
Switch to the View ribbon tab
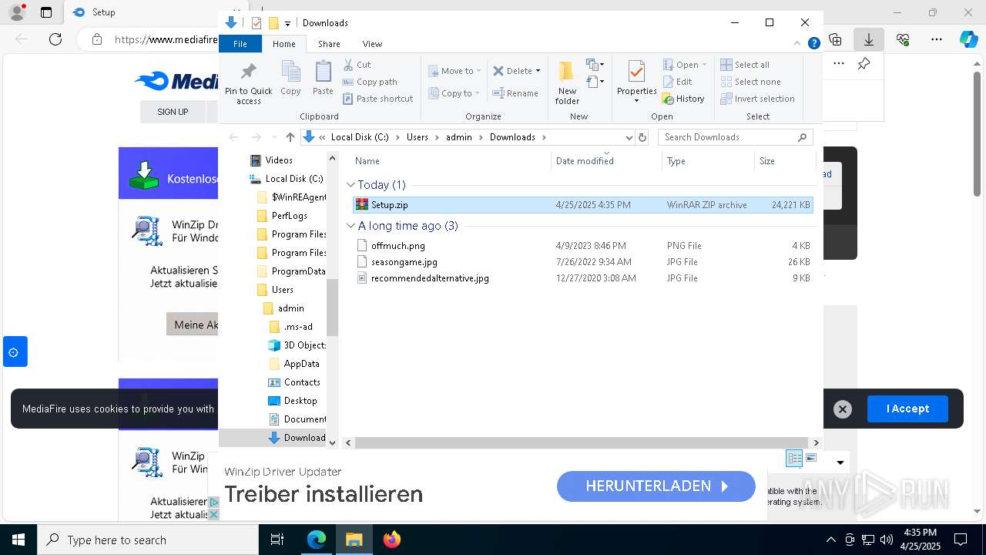pyautogui.click(x=372, y=44)
